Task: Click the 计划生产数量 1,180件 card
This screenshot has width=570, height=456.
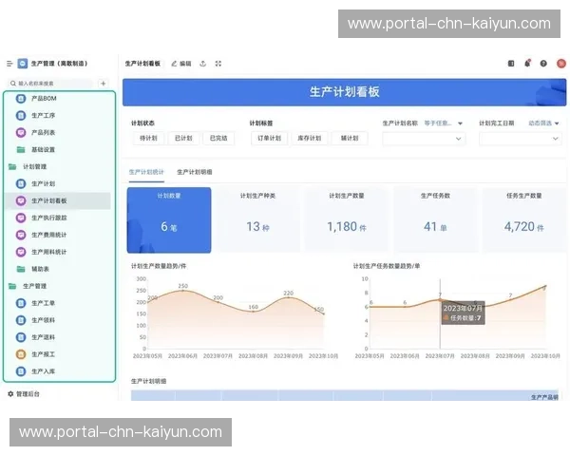Action: click(x=347, y=220)
